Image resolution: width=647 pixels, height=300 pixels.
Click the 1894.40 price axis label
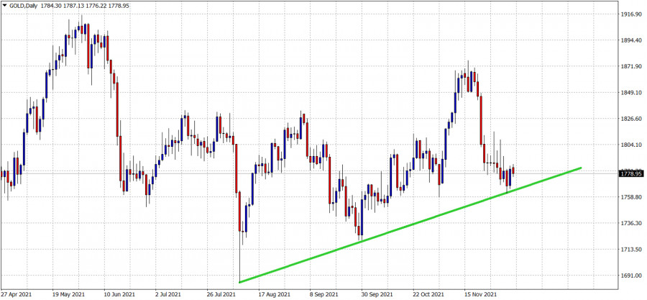point(632,40)
